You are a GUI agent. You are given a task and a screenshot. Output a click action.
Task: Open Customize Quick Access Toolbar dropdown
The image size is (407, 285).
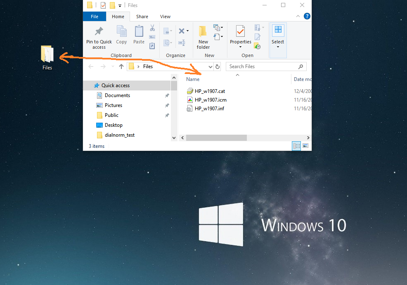120,5
